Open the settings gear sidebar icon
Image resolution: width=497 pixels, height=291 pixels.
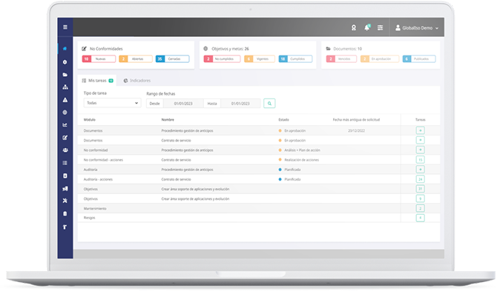65,62
